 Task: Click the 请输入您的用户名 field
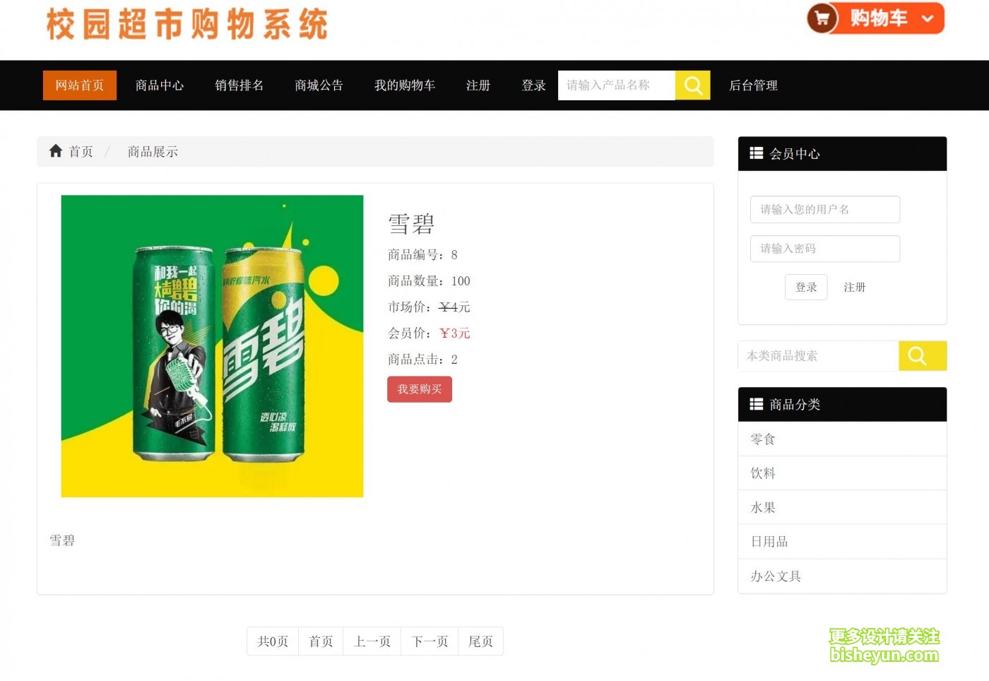point(825,209)
